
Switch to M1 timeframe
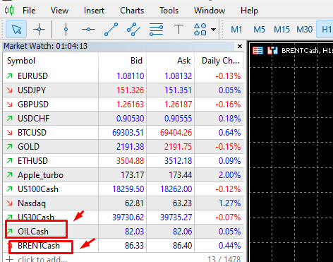pyautogui.click(x=236, y=30)
